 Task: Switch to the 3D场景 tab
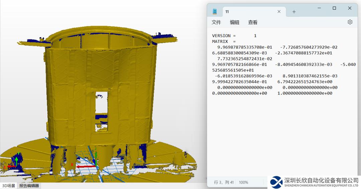8,186
